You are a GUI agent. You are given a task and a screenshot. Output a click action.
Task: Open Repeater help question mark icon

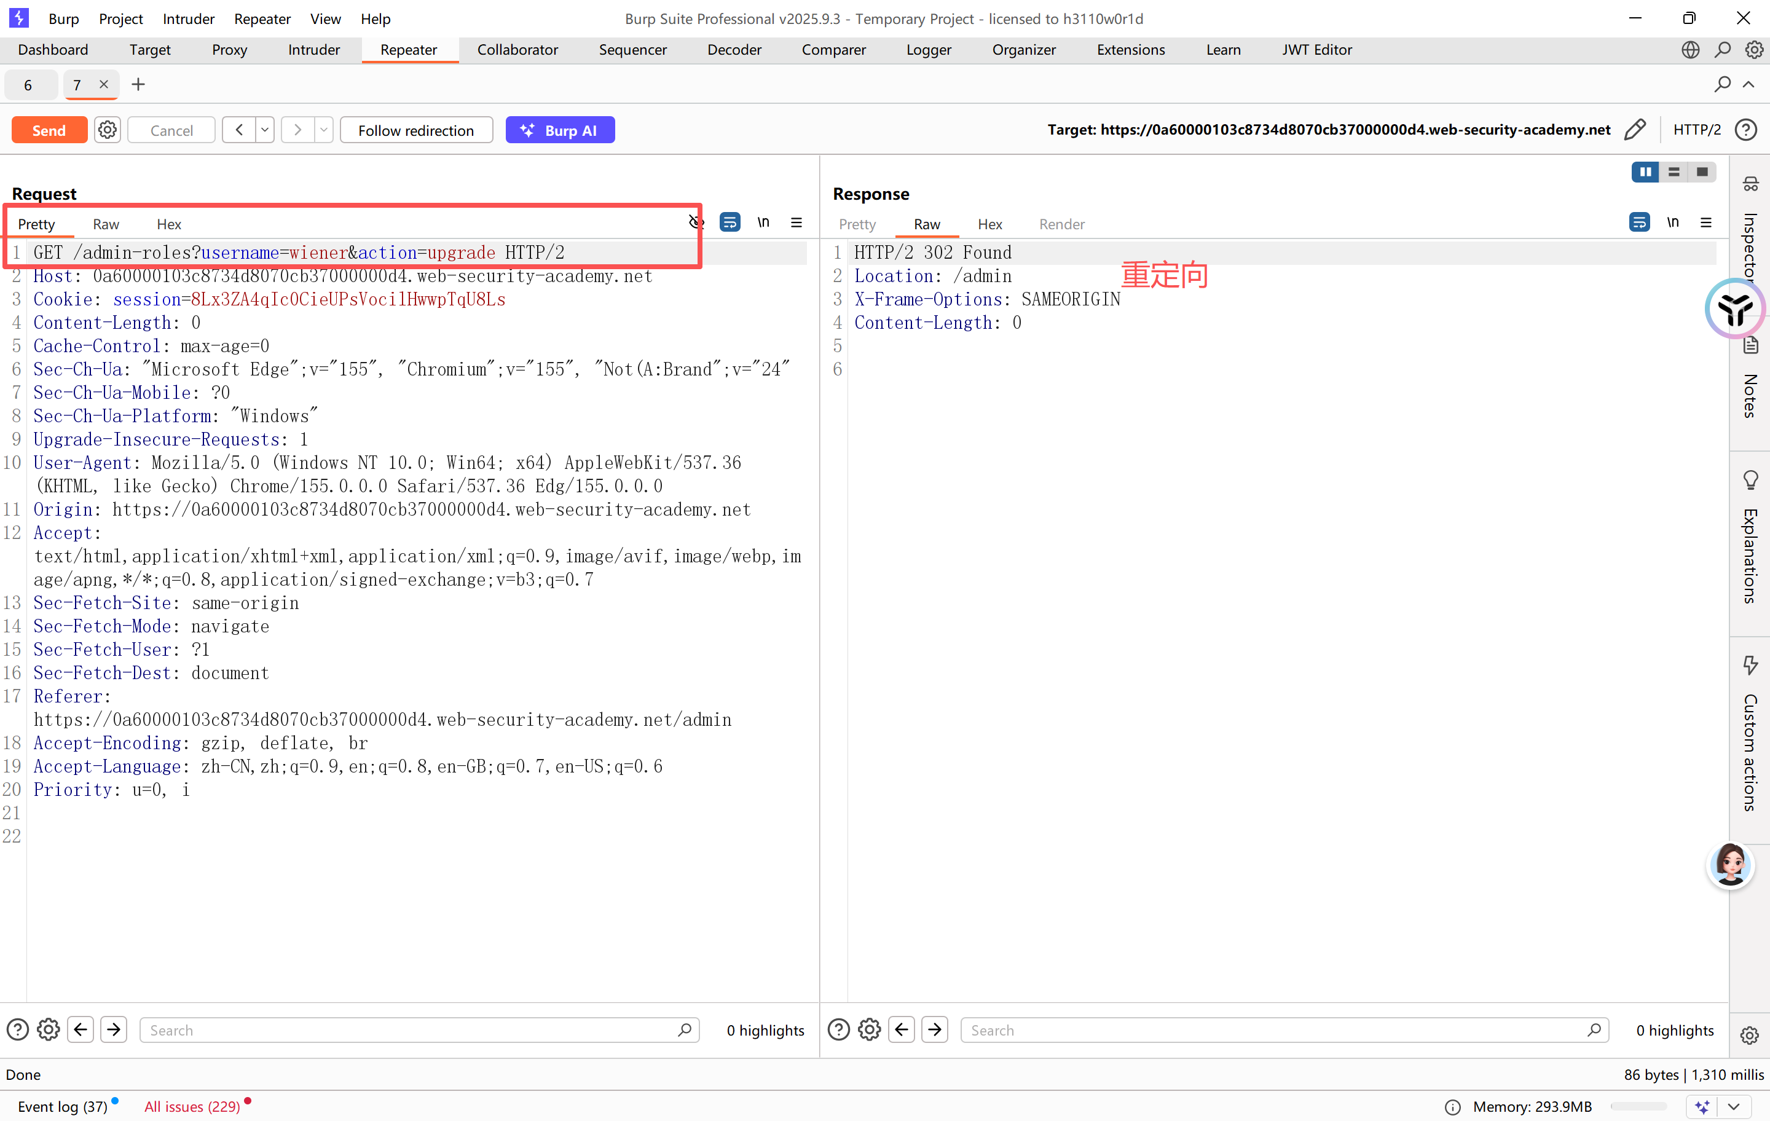[x=1746, y=130]
